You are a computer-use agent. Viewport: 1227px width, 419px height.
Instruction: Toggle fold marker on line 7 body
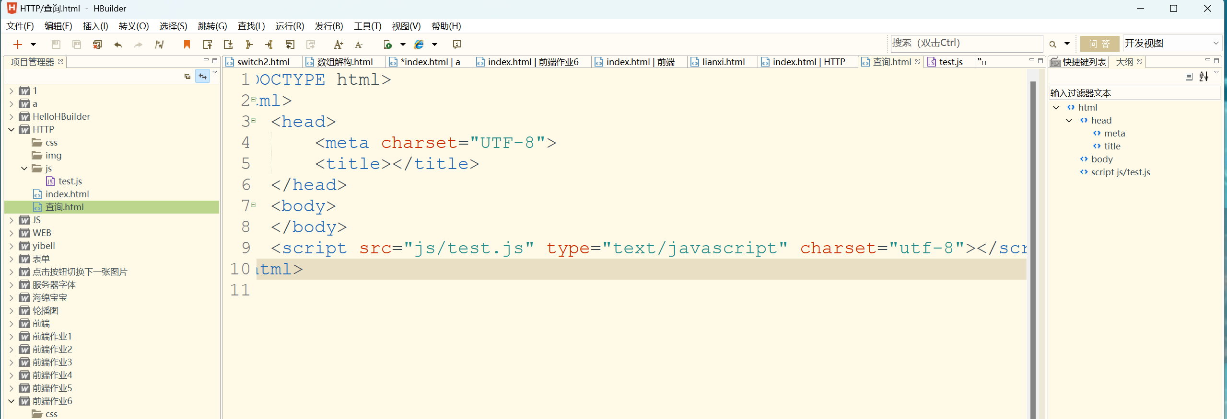point(254,205)
